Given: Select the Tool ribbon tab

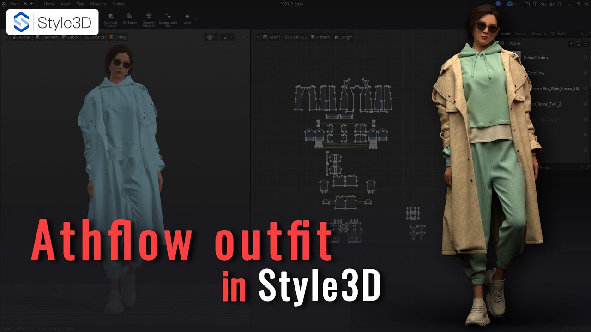Looking at the screenshot, I should (x=80, y=4).
